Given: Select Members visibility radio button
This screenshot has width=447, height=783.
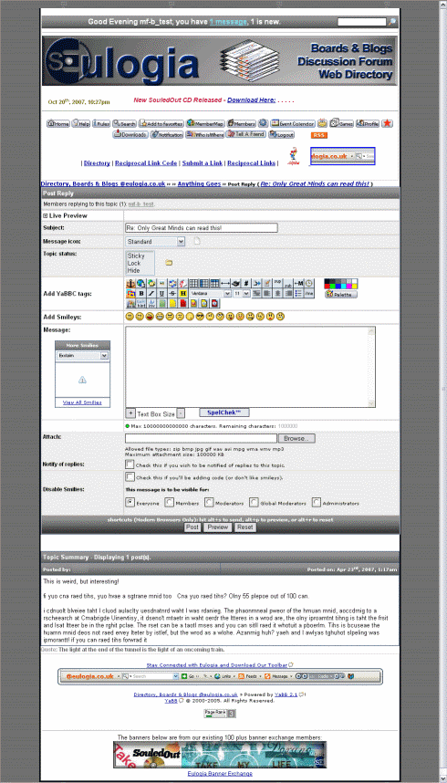Looking at the screenshot, I should point(170,501).
